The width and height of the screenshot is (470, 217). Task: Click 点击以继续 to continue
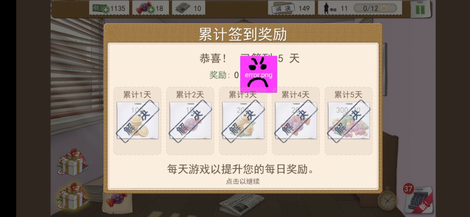click(x=243, y=181)
